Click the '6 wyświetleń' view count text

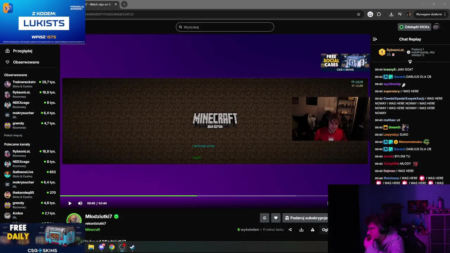pyautogui.click(x=248, y=230)
